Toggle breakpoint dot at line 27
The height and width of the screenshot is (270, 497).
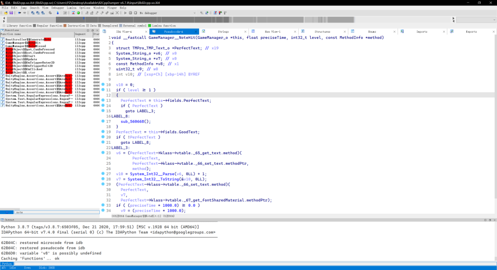click(103, 174)
